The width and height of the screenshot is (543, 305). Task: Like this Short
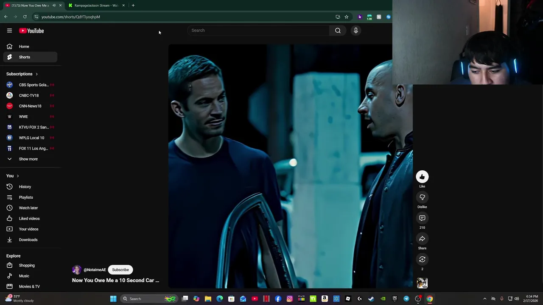pyautogui.click(x=422, y=177)
